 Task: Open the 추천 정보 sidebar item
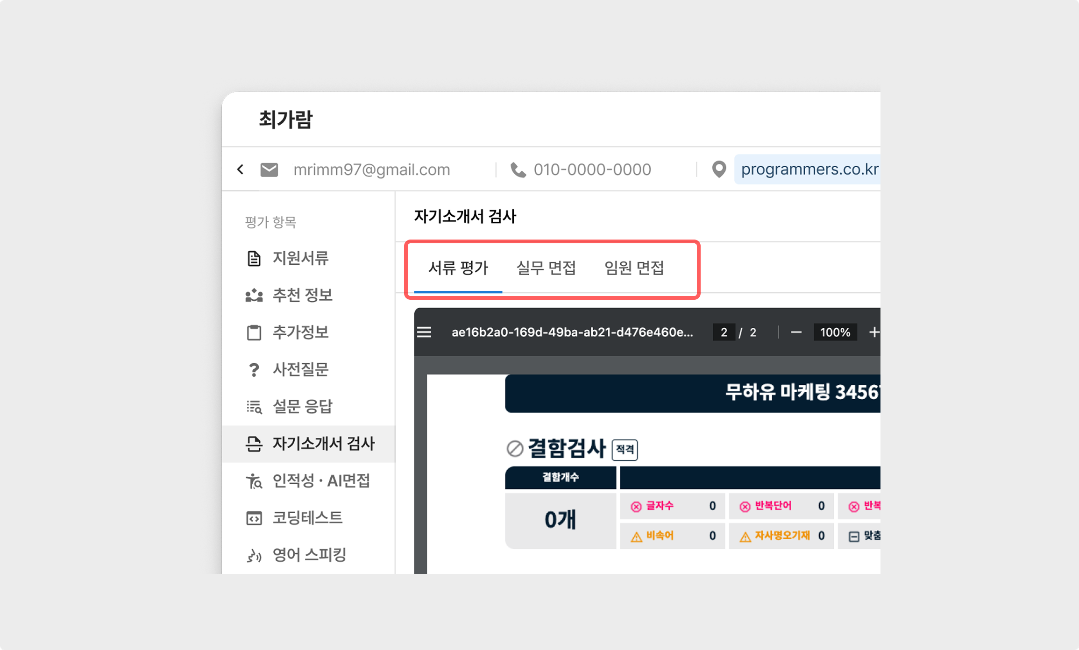(302, 295)
